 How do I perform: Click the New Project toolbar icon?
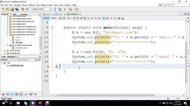coord(8,9)
